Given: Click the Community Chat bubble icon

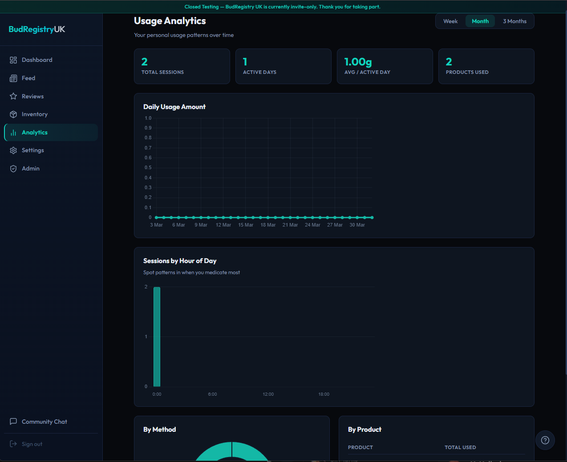Looking at the screenshot, I should (13, 421).
